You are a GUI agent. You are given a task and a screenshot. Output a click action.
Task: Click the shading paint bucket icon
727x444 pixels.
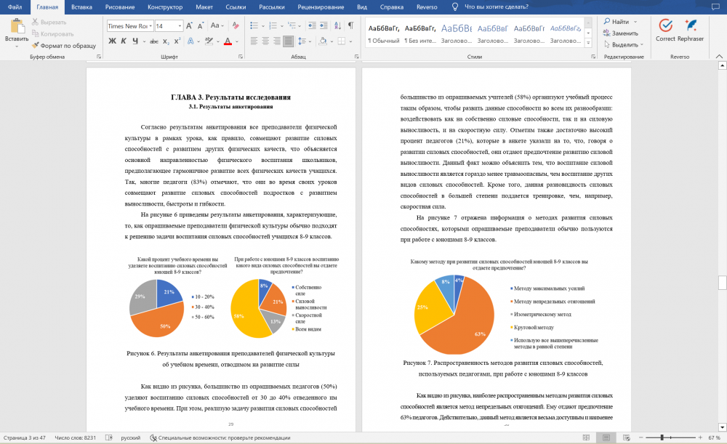point(323,41)
